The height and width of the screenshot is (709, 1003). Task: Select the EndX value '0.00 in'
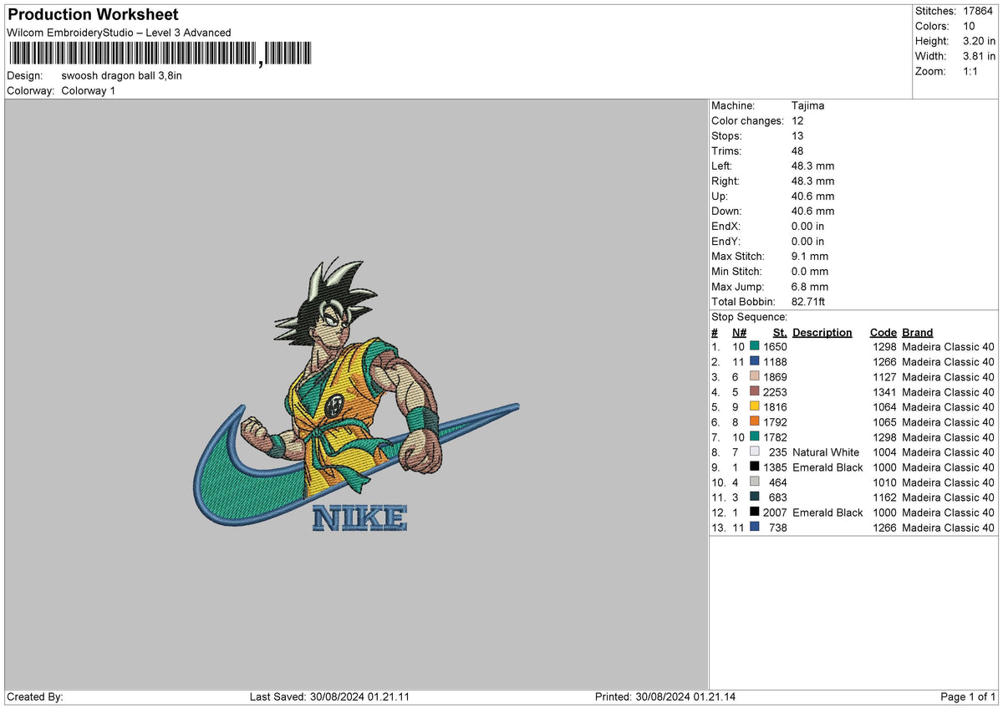(x=807, y=226)
